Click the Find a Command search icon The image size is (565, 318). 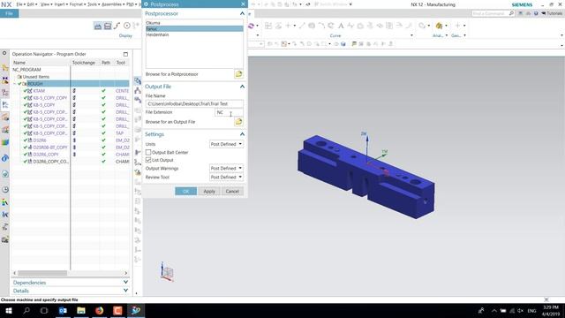tap(511, 13)
